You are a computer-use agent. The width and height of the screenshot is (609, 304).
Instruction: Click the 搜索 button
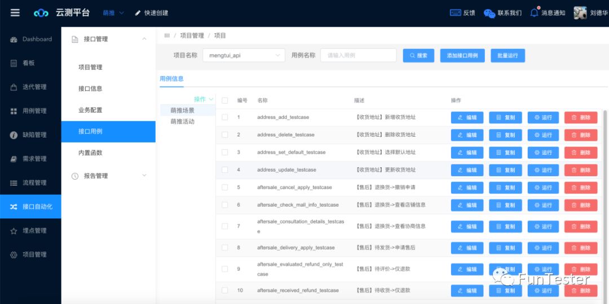click(418, 55)
